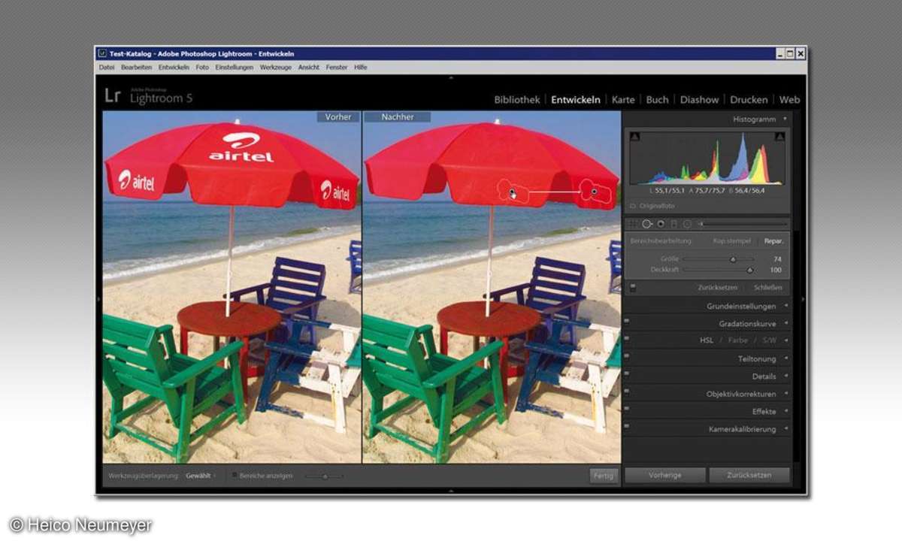Open the Hilfe menu
This screenshot has width=902, height=541.
click(x=361, y=67)
